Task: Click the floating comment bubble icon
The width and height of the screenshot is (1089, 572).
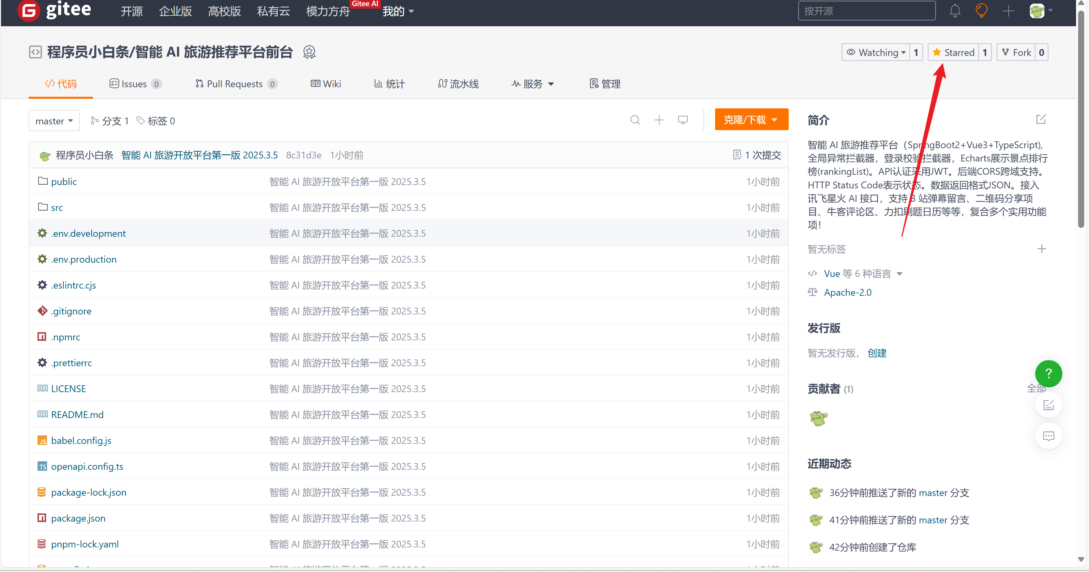Action: tap(1048, 436)
